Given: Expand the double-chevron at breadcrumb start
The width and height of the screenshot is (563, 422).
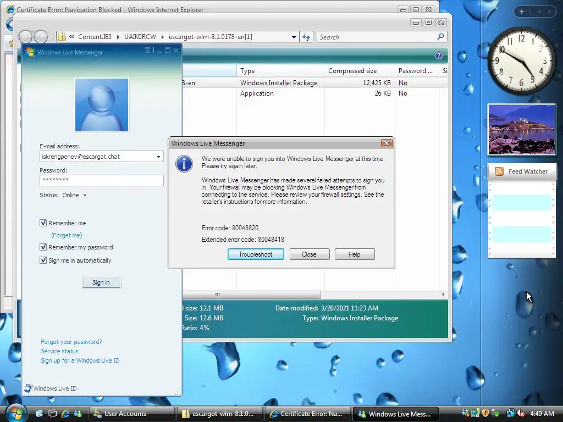Looking at the screenshot, I should [x=72, y=37].
